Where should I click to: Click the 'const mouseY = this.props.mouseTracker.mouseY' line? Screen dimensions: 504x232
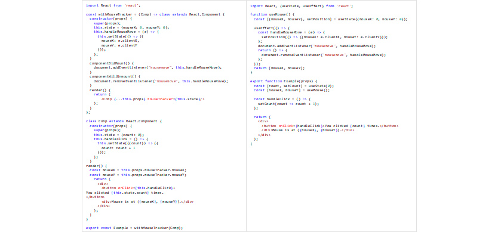point(138,175)
